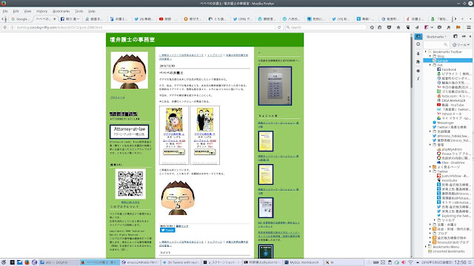474x266 pixels.
Task: Open the hamburger menu icon
Action: pyautogui.click(x=469, y=27)
